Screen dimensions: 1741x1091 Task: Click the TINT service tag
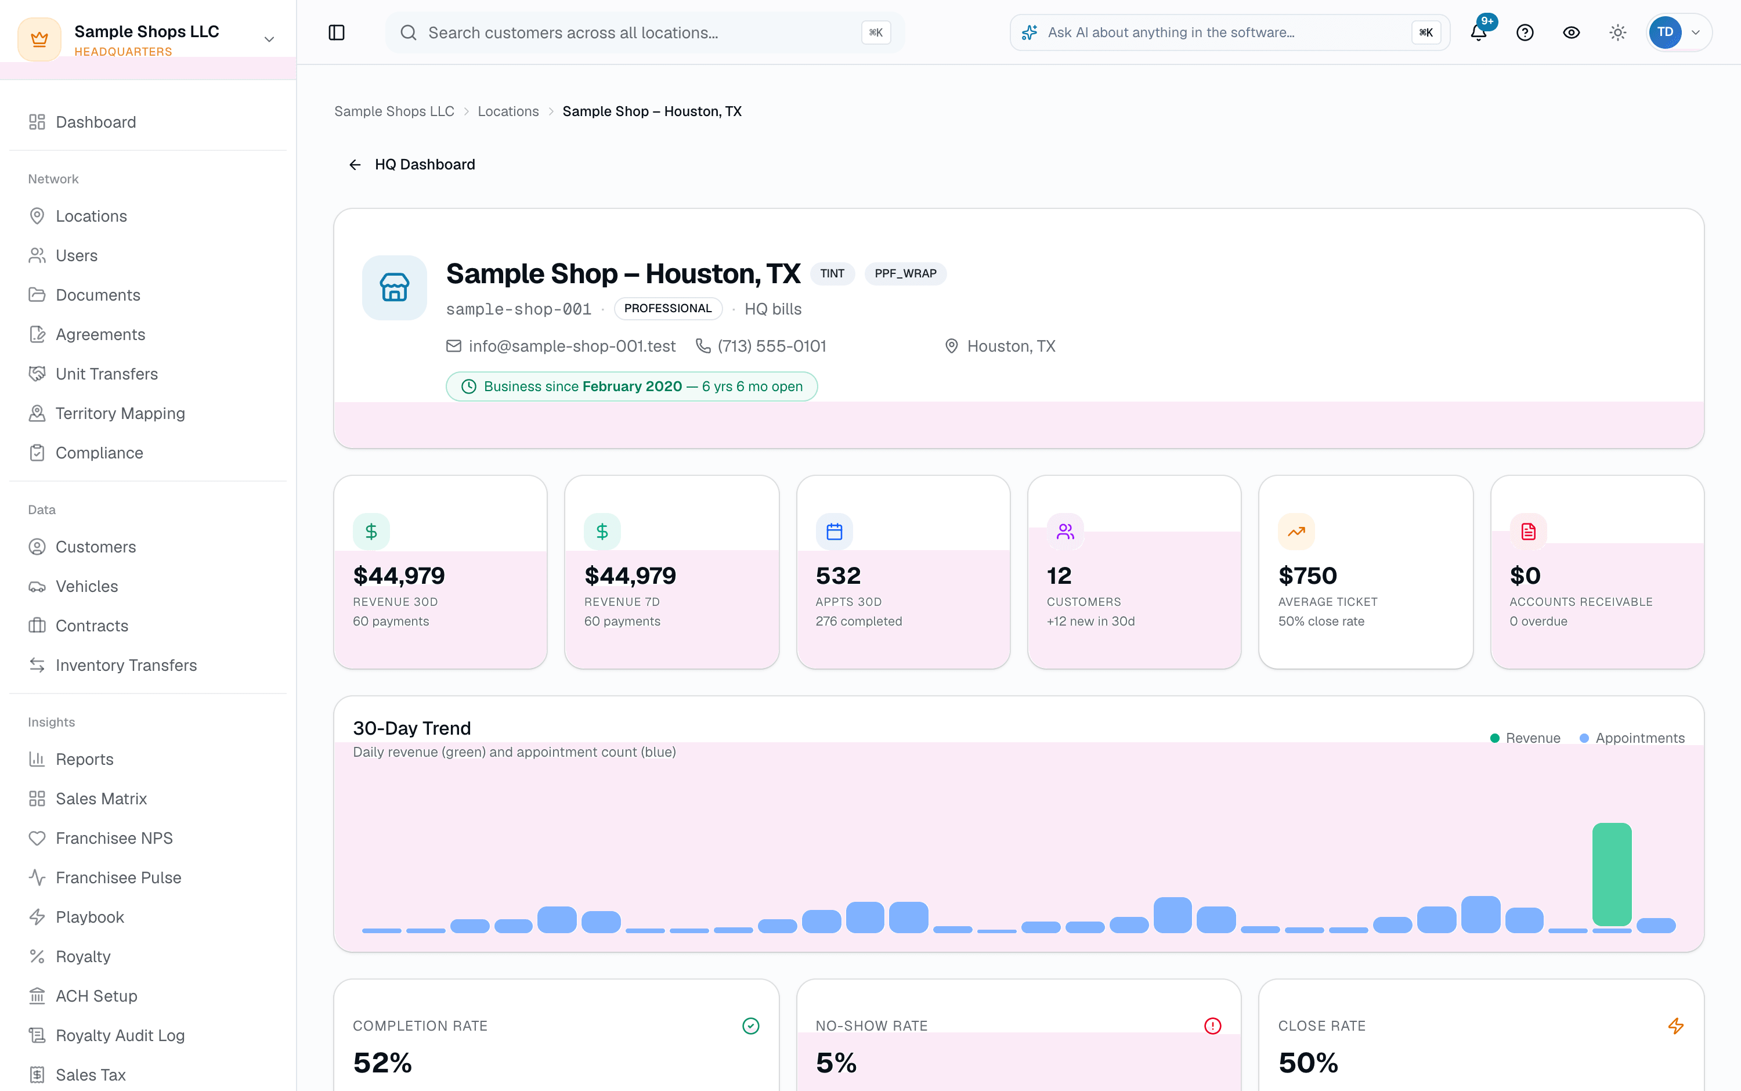coord(832,273)
